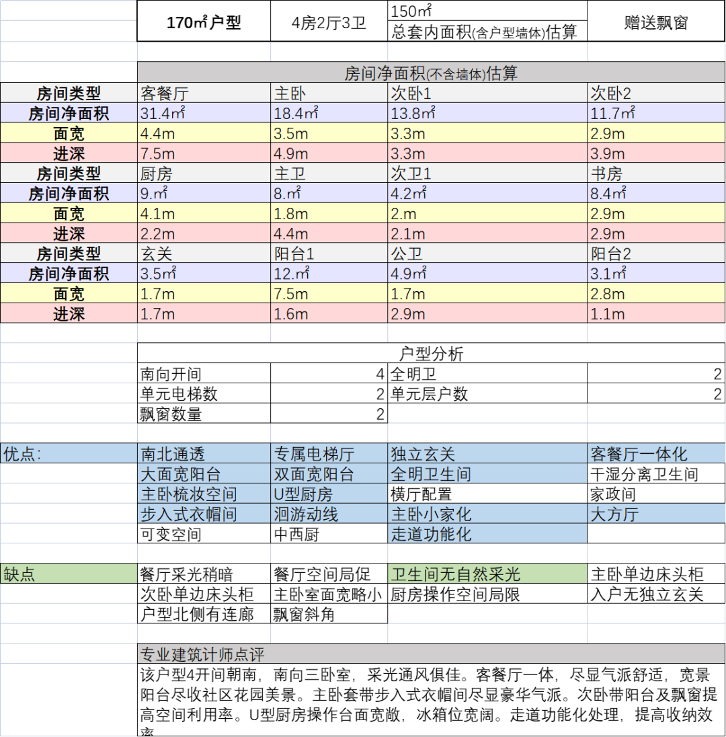Select the '13.8㎡' area cell

click(x=487, y=113)
